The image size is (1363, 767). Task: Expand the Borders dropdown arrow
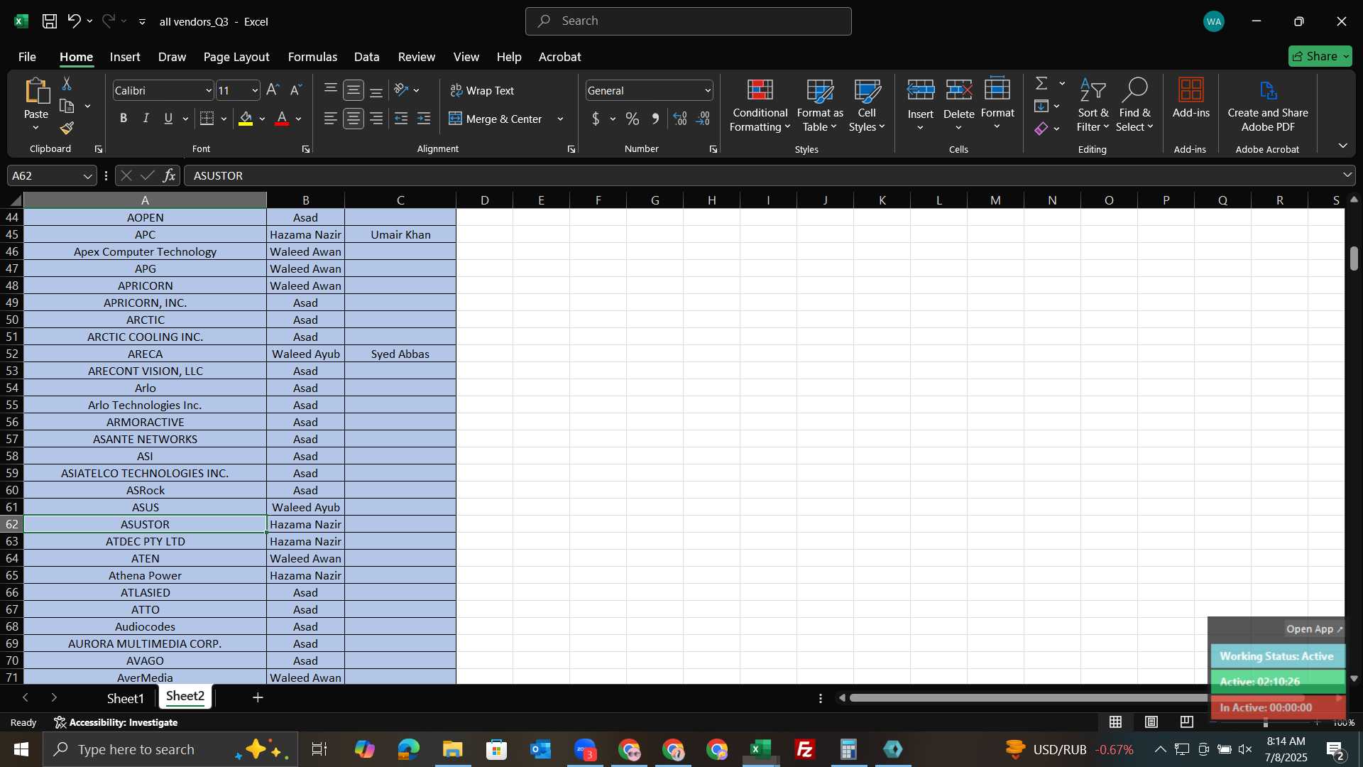[224, 119]
